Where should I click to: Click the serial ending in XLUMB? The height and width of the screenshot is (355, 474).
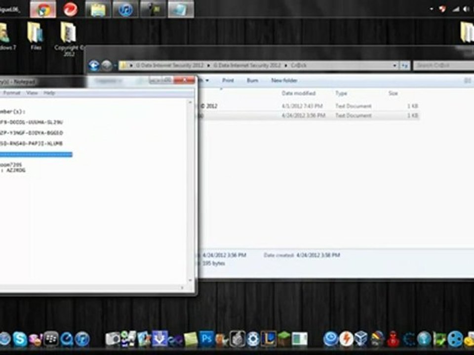point(32,143)
